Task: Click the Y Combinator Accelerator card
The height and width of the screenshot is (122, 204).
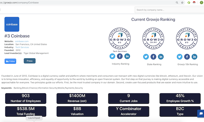Action: (x=129, y=111)
